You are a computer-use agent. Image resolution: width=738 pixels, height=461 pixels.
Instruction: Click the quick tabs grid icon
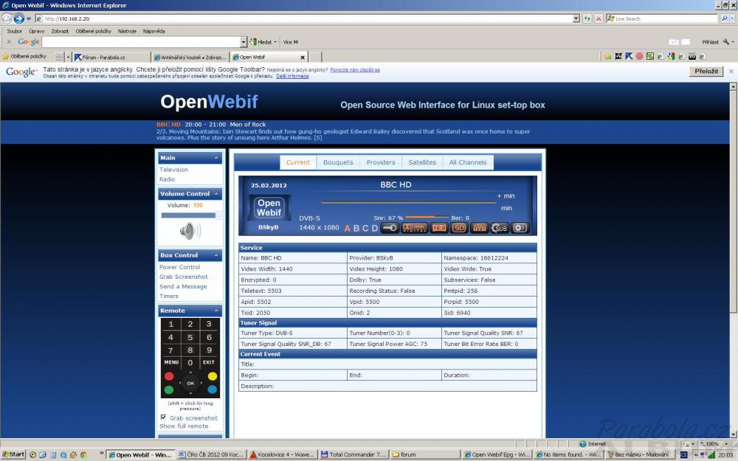[x=59, y=57]
